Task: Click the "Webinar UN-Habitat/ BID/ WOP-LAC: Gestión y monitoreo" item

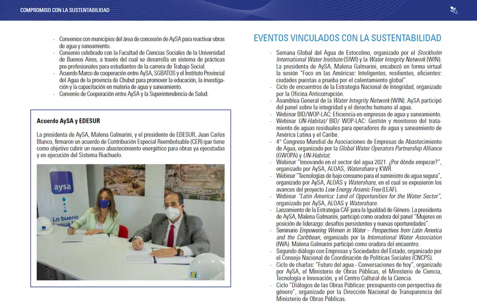Action: [x=359, y=128]
